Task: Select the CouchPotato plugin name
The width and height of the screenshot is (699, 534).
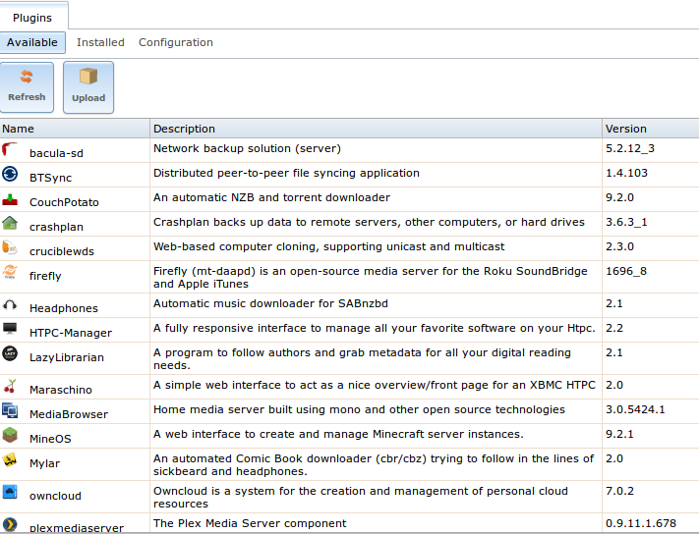Action: pos(64,202)
